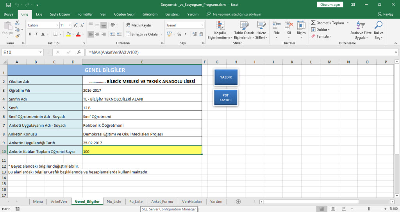Click Oturum açın sign-in button
The image size is (400, 212).
pos(330,5)
